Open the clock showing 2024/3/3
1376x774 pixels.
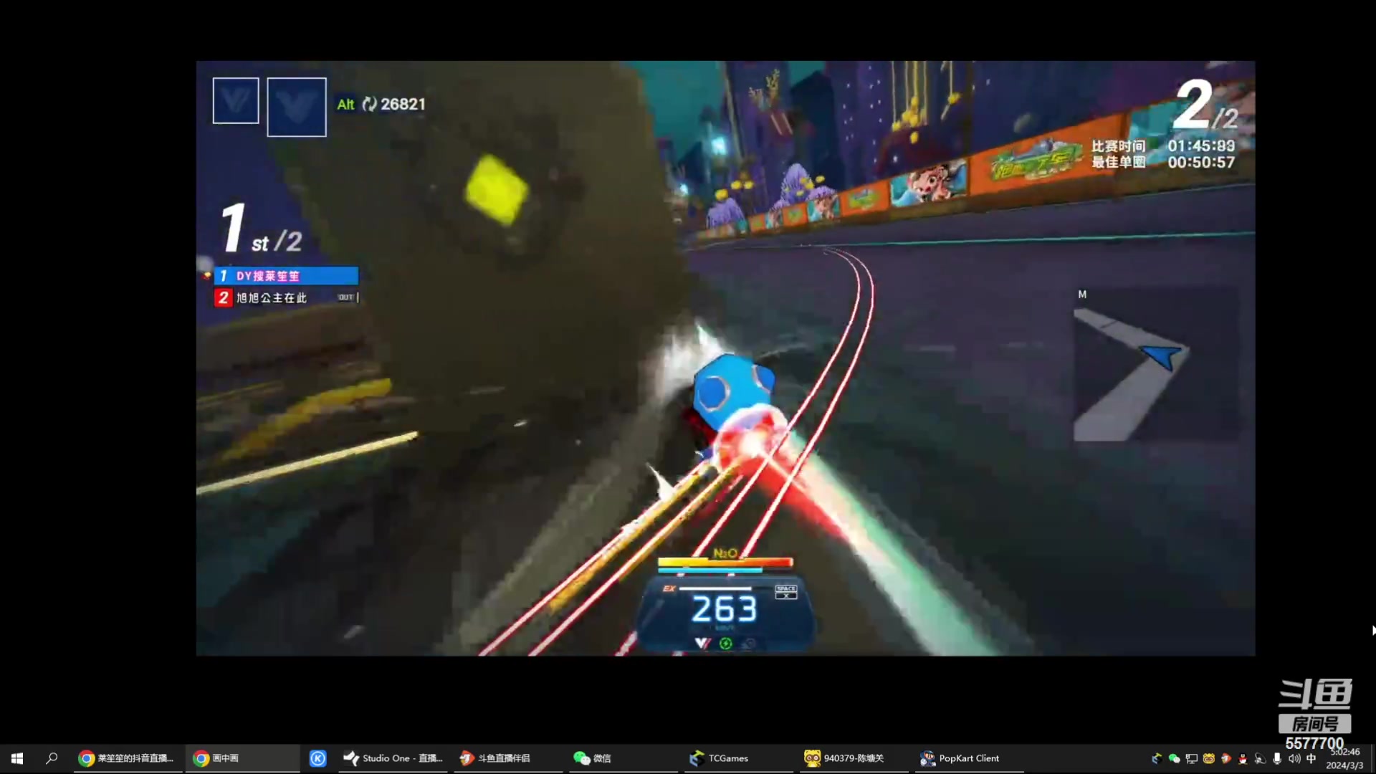(x=1344, y=758)
